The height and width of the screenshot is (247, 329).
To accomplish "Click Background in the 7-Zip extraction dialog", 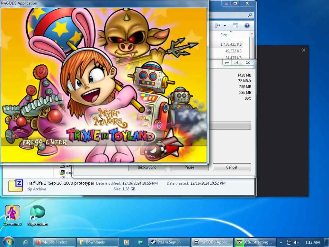I will click(147, 167).
